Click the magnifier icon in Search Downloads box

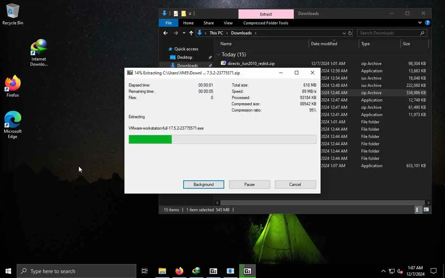pos(422,33)
